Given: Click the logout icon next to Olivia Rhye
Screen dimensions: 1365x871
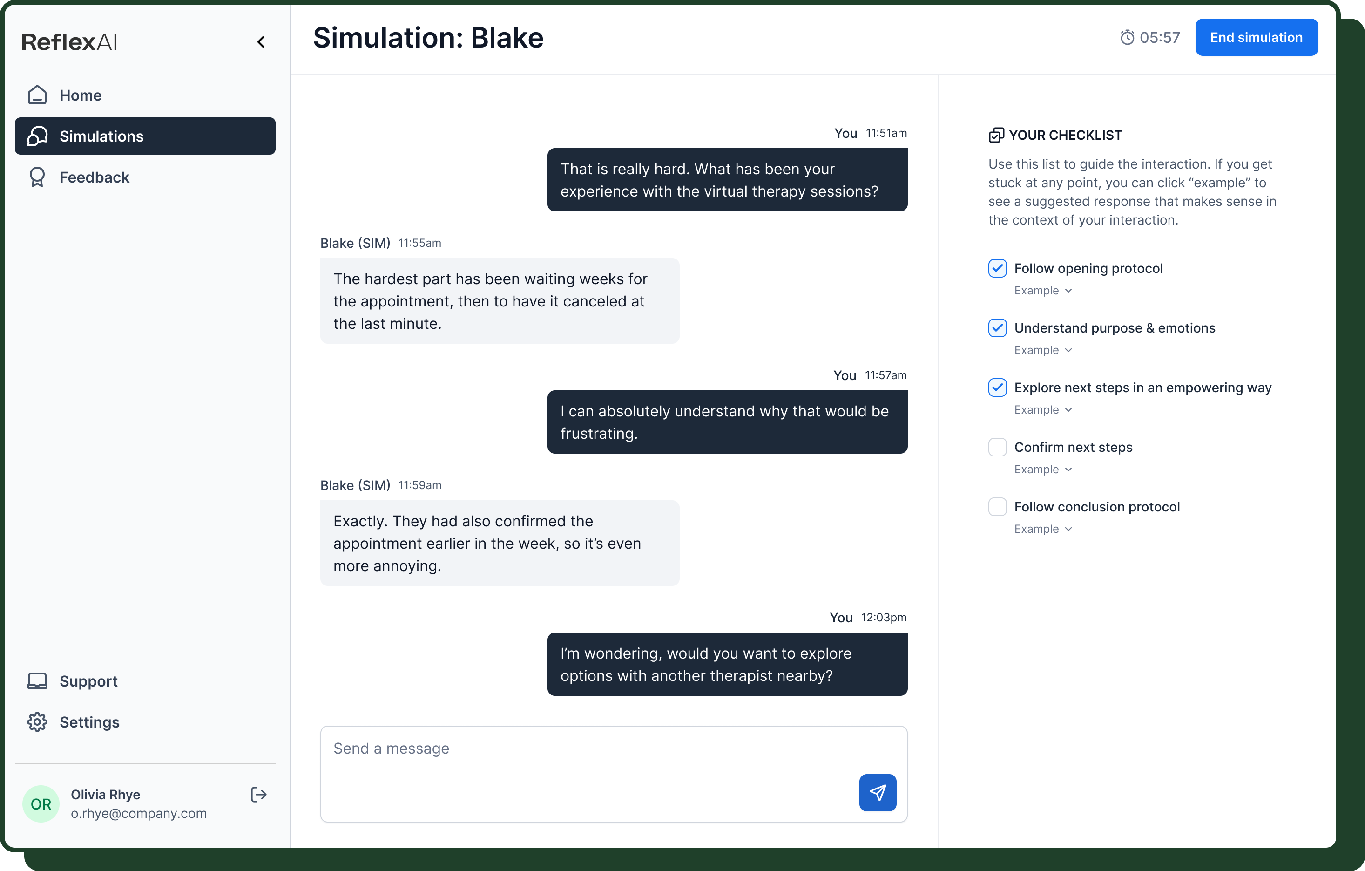Looking at the screenshot, I should [258, 795].
